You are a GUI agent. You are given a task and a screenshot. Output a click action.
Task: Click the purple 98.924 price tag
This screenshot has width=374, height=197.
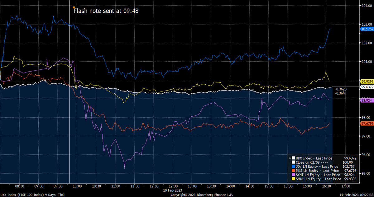click(367, 101)
